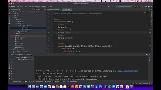
Task: Open the Navigate menu
Action: (x=40, y=1)
